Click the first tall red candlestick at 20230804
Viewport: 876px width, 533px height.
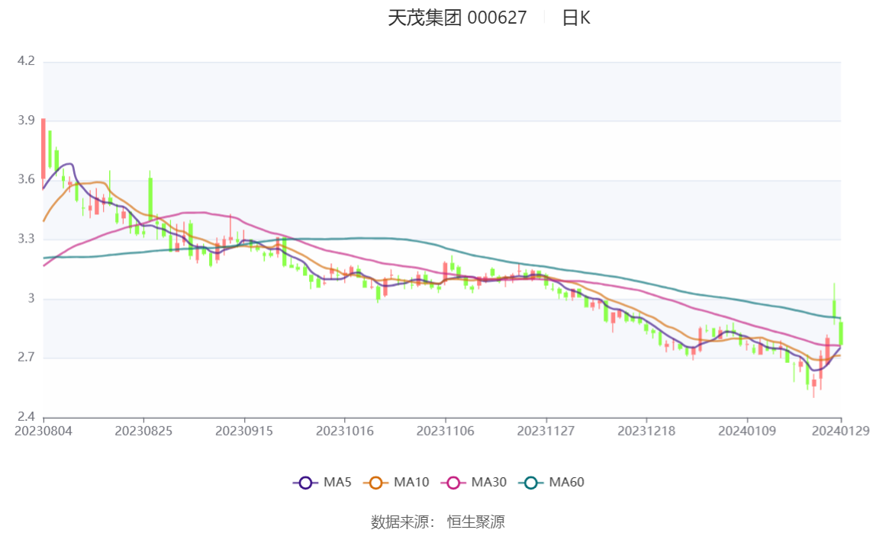pyautogui.click(x=43, y=149)
